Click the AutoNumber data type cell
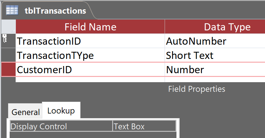Image resolution: width=265 pixels, height=138 pixels. coord(214,41)
